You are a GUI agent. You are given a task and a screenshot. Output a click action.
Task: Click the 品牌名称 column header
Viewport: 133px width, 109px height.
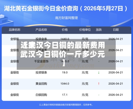(x=15, y=30)
